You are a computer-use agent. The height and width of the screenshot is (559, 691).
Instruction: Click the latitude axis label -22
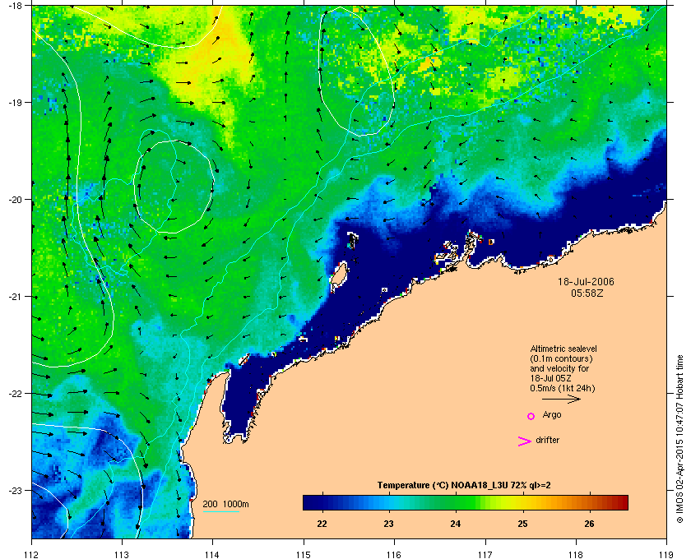16,394
